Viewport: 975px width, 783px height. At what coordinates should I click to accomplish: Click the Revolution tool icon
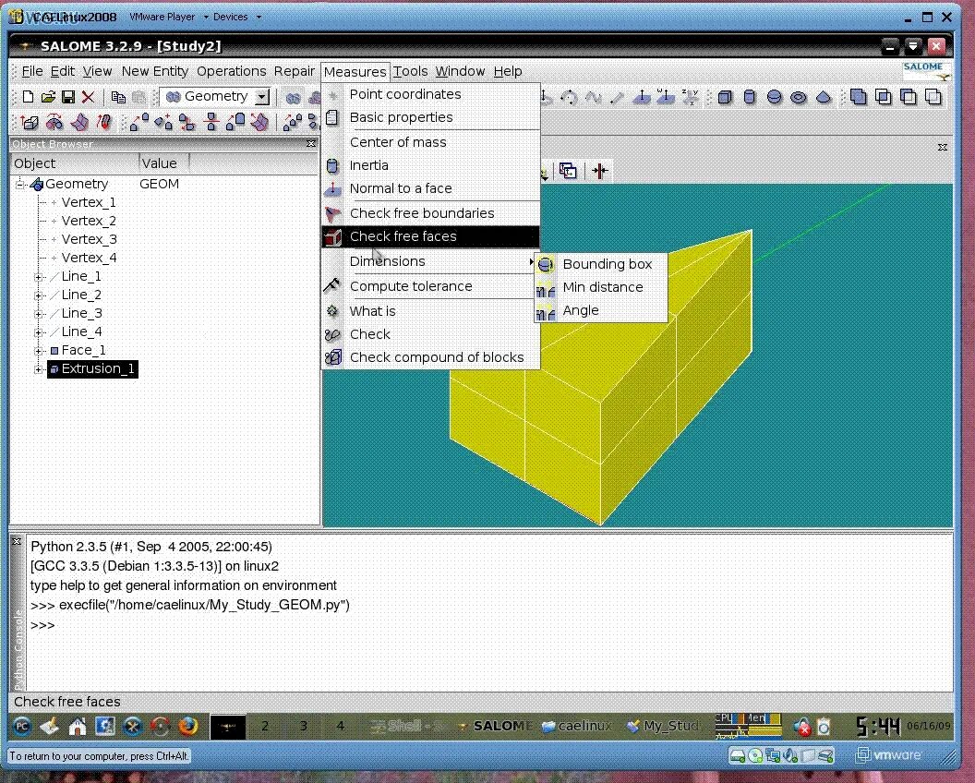pyautogui.click(x=54, y=123)
